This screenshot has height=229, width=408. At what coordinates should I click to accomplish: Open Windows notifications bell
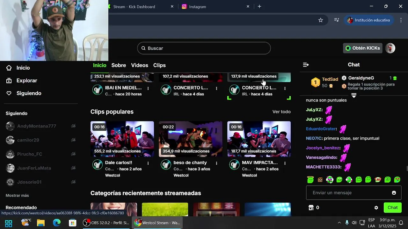click(x=401, y=223)
